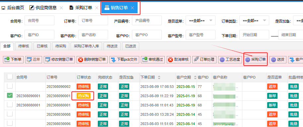
Task: Click the 订单状态 column header
Action: pos(87,78)
